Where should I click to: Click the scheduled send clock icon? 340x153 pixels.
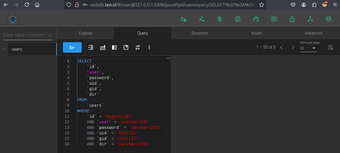click(184, 19)
